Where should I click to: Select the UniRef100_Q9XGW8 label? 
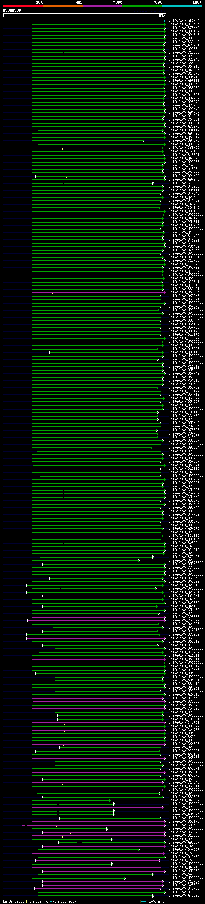tap(184, 141)
